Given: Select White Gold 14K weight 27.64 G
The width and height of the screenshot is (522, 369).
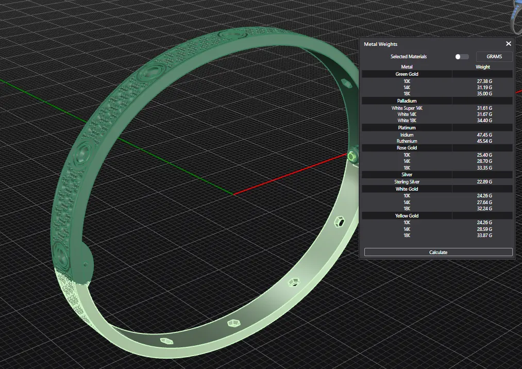Looking at the screenshot, I should tap(484, 203).
